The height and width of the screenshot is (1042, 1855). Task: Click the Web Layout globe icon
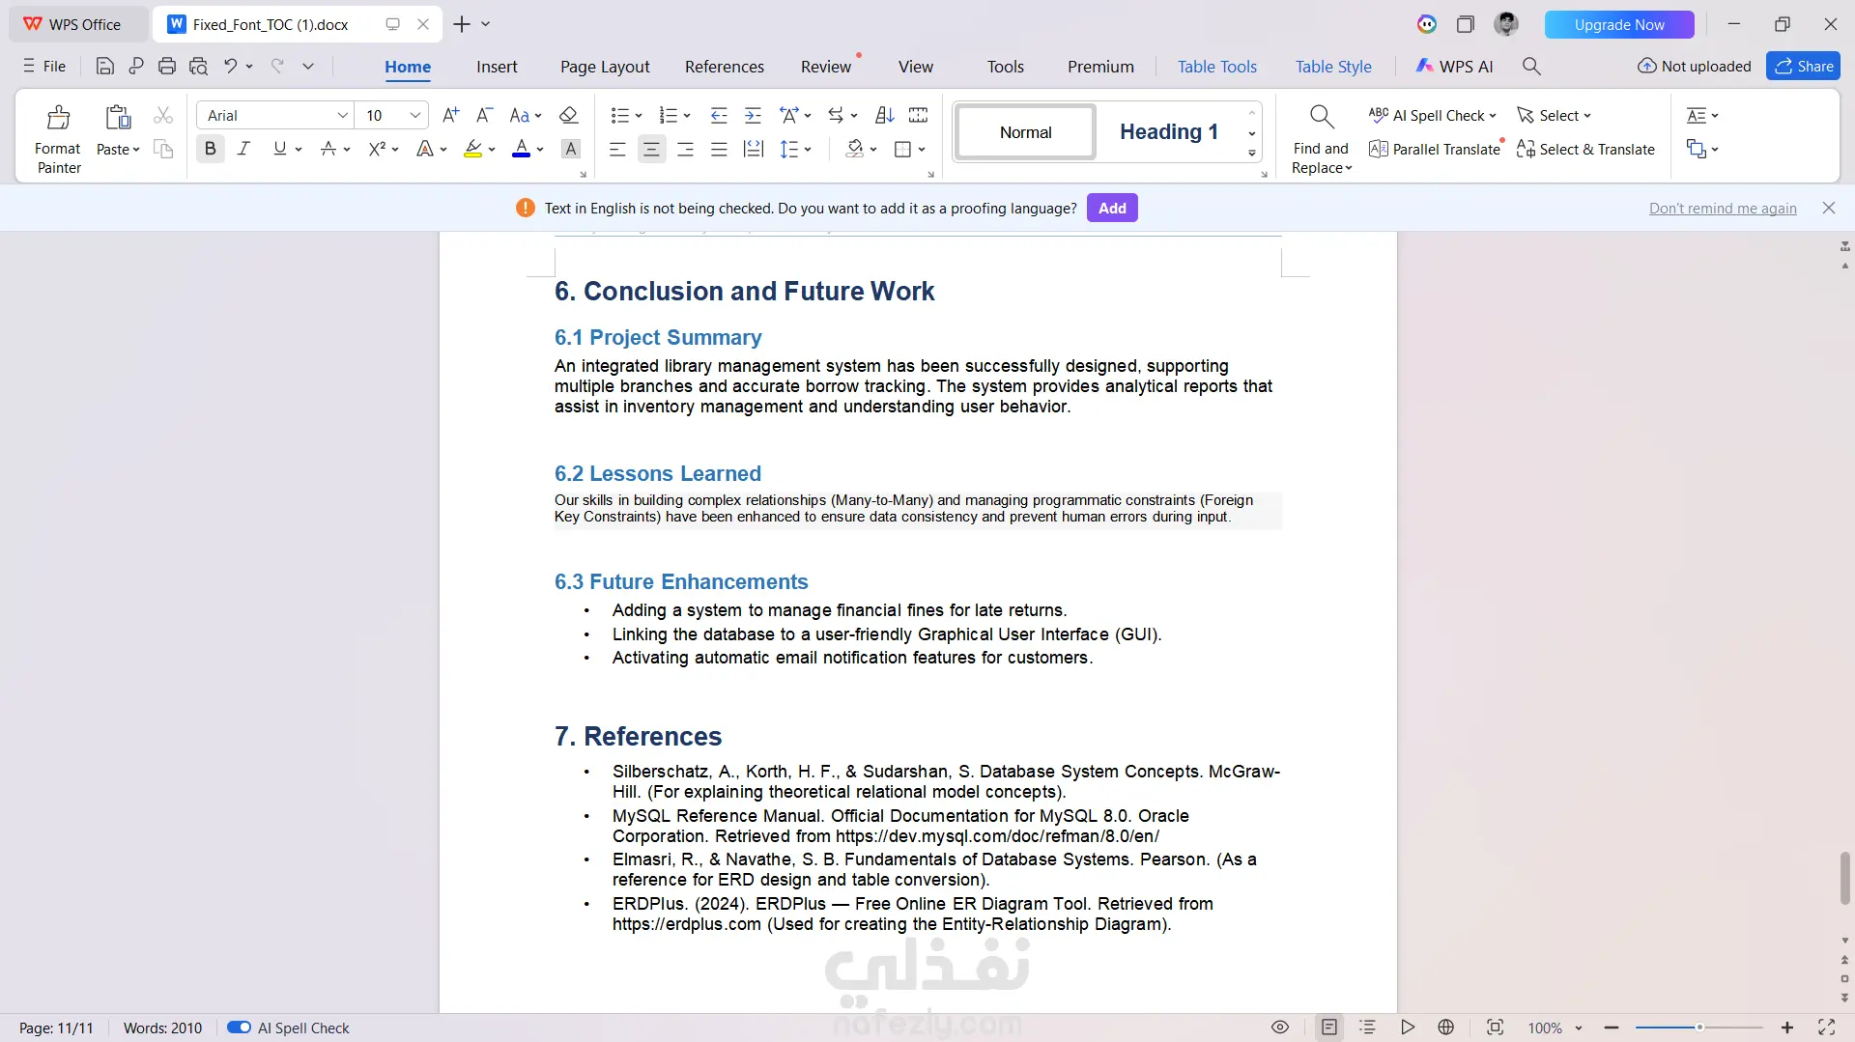click(x=1445, y=1028)
